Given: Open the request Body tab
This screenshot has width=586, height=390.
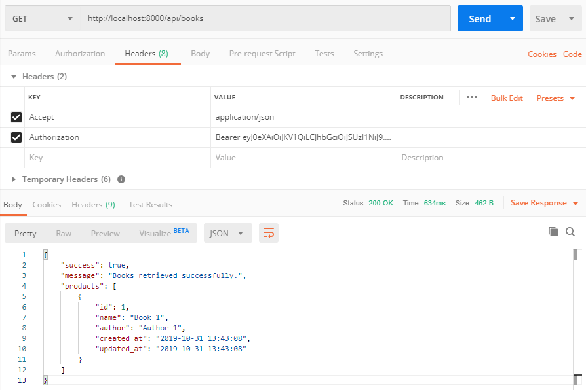Looking at the screenshot, I should 201,54.
